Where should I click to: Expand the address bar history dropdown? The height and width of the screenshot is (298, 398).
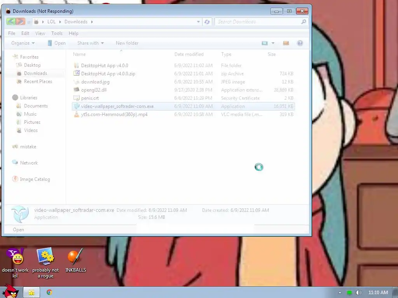198,22
